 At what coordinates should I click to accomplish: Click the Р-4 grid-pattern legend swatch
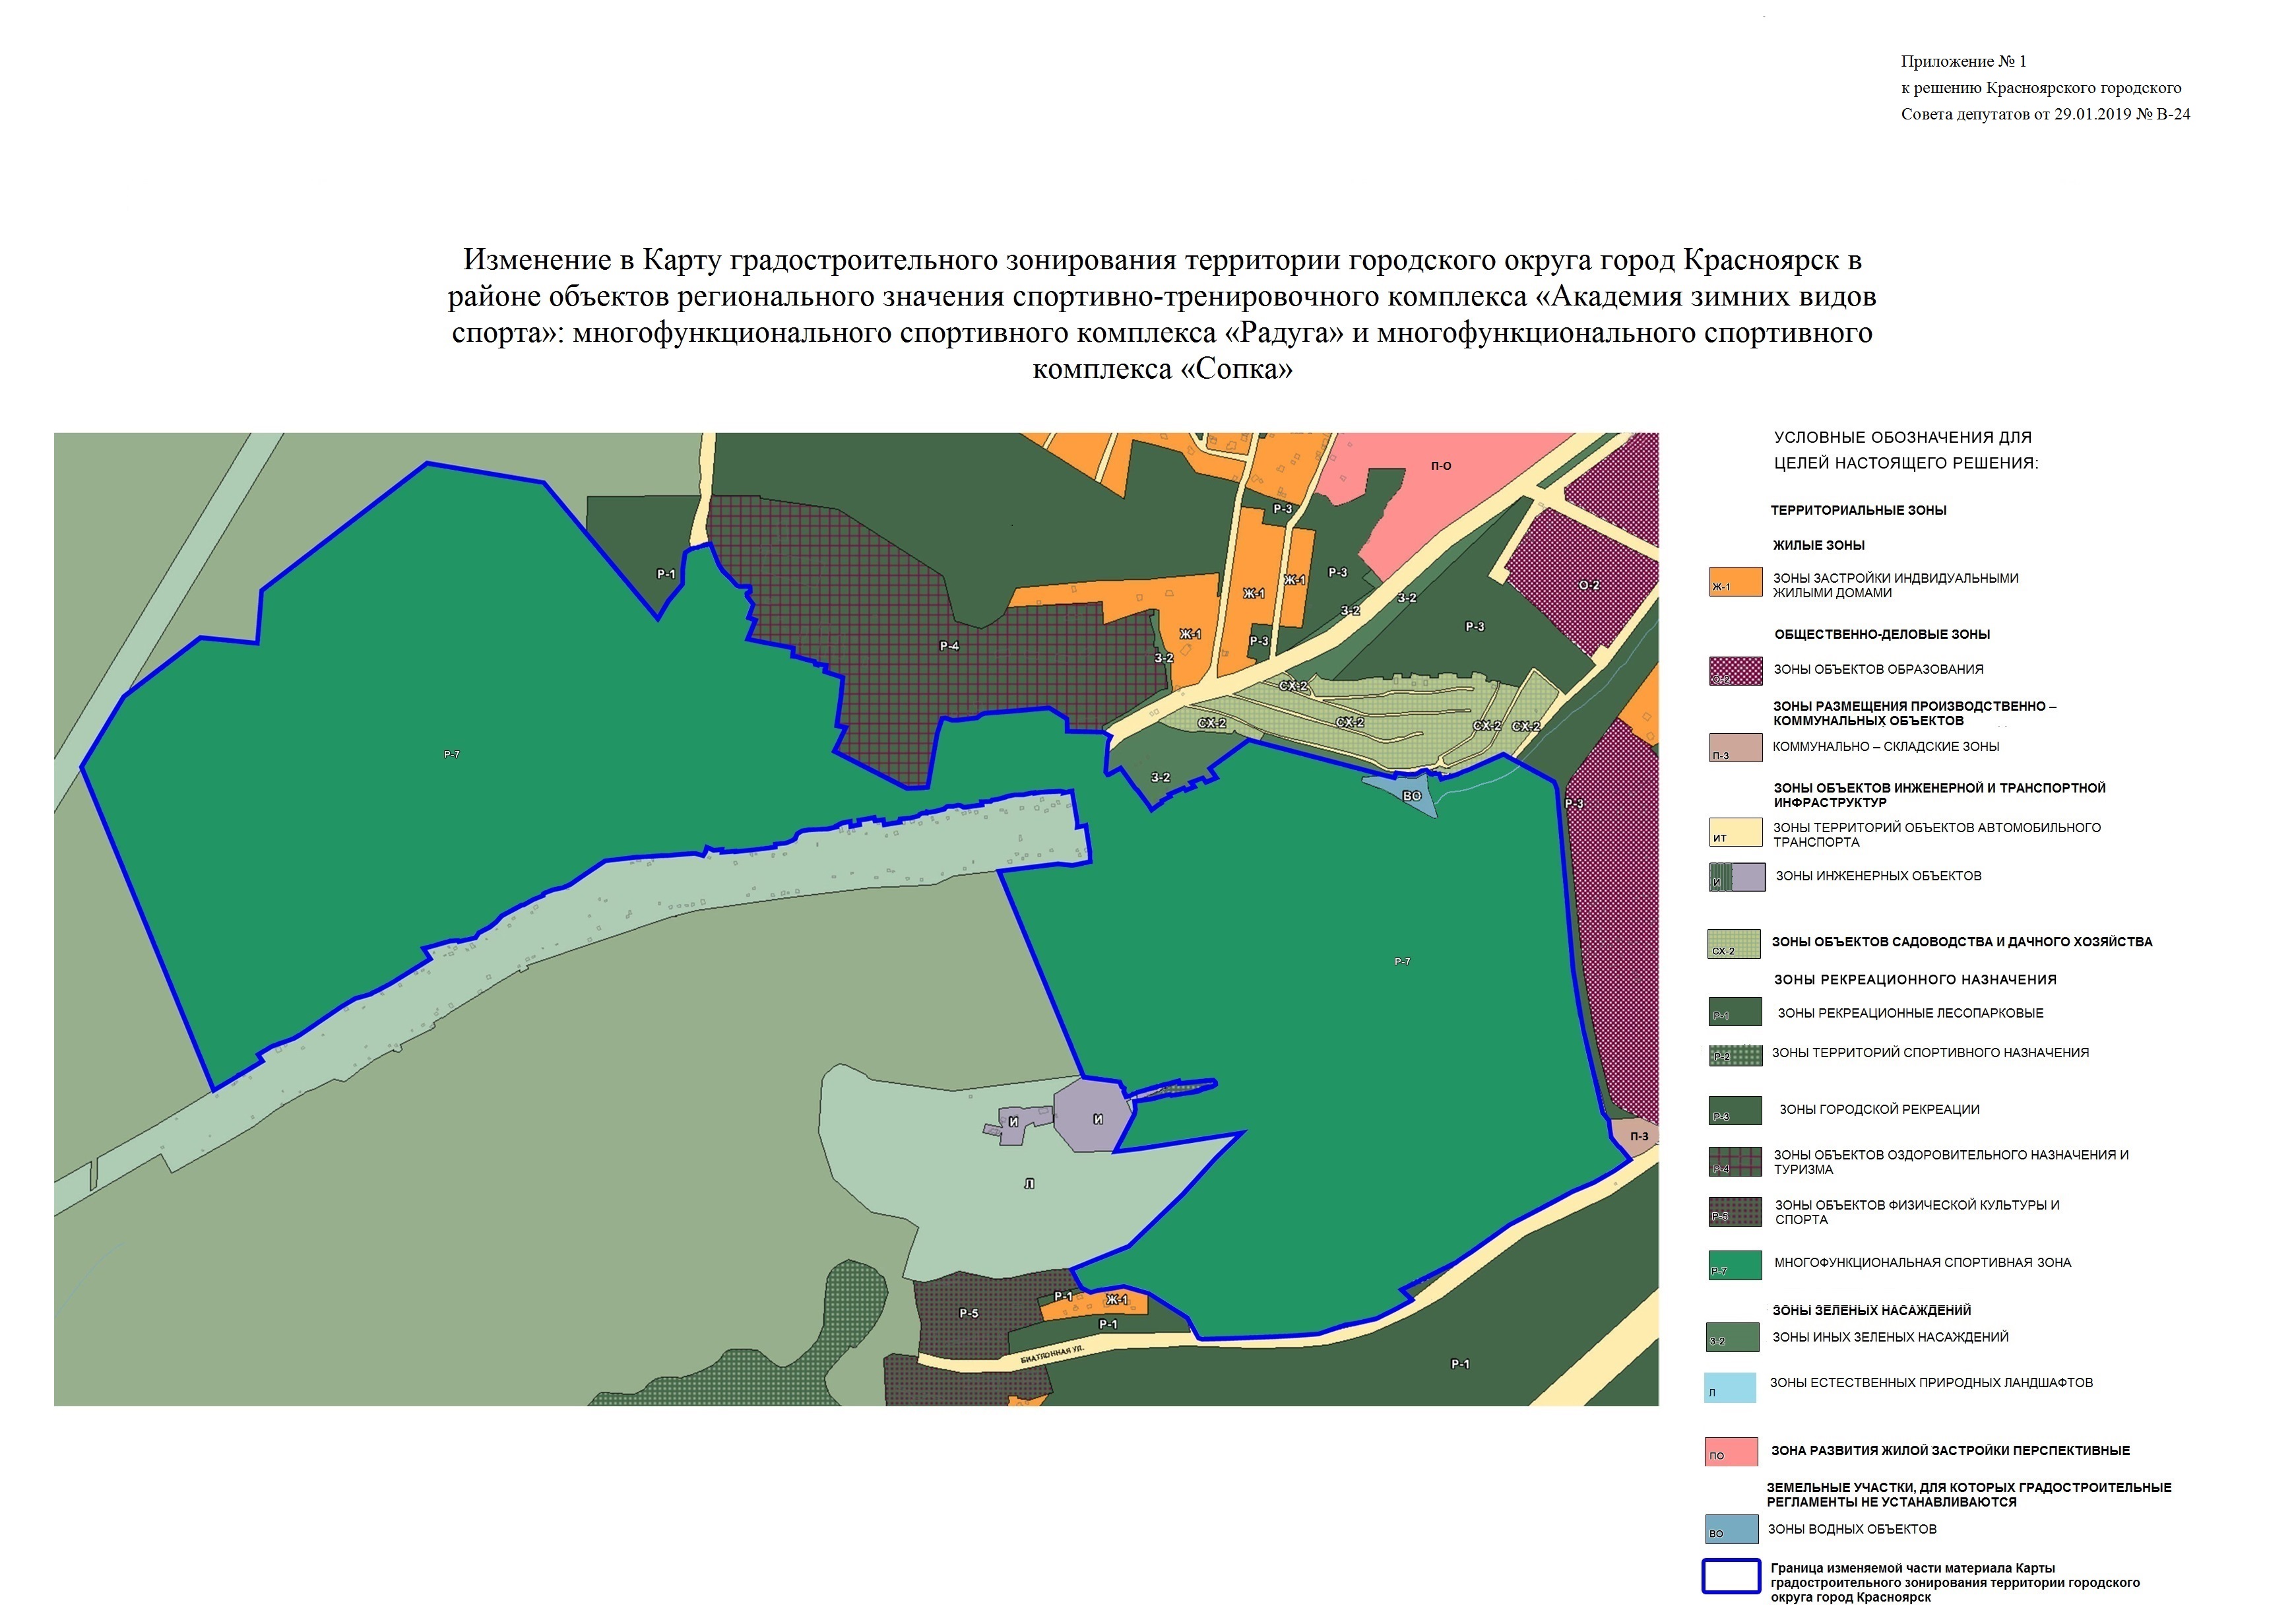1735,1161
